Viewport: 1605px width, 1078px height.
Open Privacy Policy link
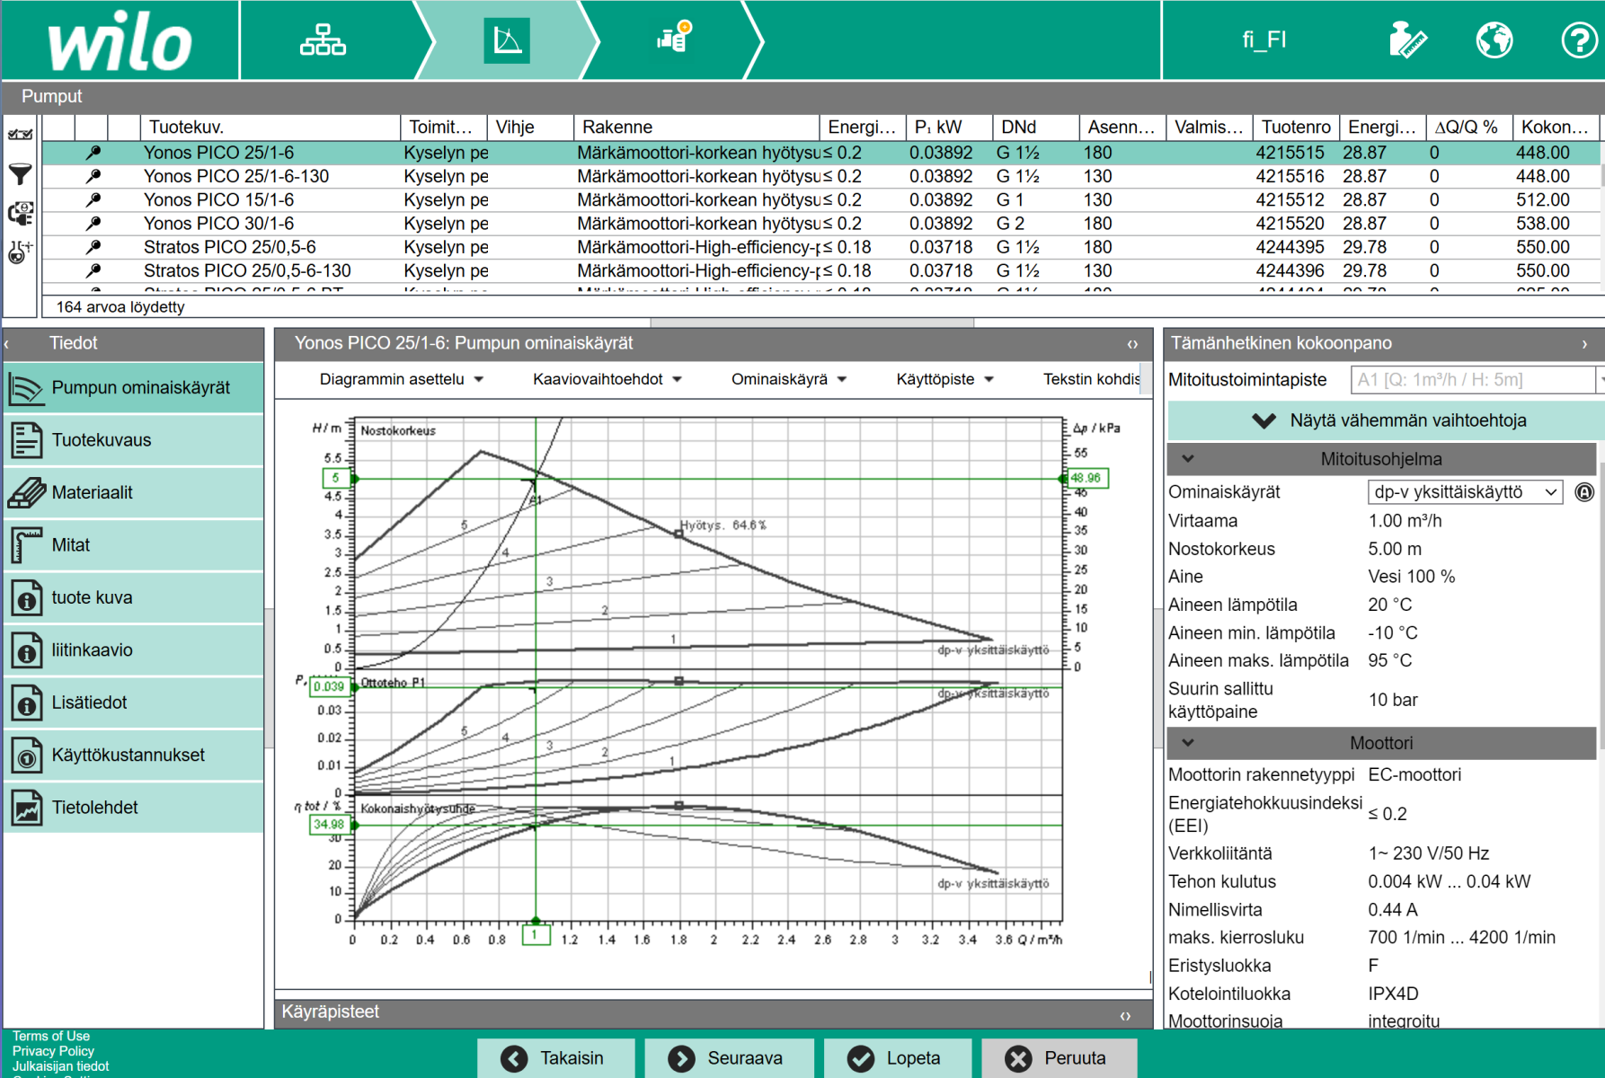click(53, 1051)
